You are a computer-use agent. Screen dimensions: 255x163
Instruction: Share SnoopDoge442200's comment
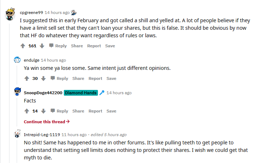click(x=78, y=111)
